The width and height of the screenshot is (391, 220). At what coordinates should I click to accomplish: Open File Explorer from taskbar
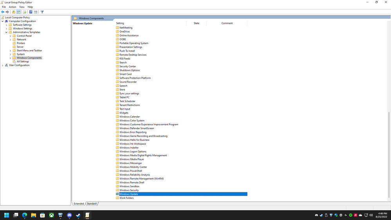tap(33, 215)
